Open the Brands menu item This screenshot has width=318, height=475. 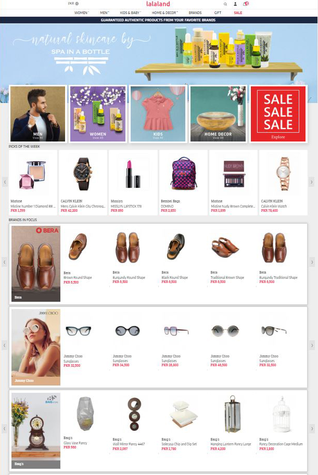pos(195,12)
